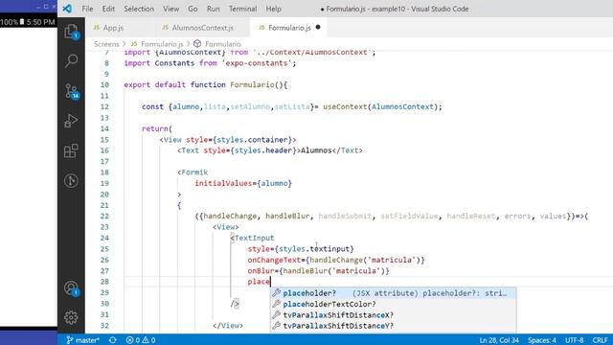Click the wrench icon beside placeholderTextColor
Screen dimensions: 613x345
click(x=277, y=304)
